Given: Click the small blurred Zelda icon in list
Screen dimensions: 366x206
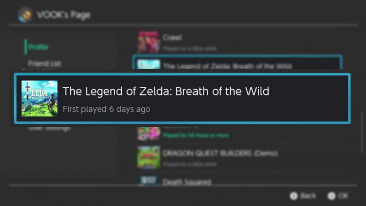Looking at the screenshot, I should pyautogui.click(x=149, y=65).
